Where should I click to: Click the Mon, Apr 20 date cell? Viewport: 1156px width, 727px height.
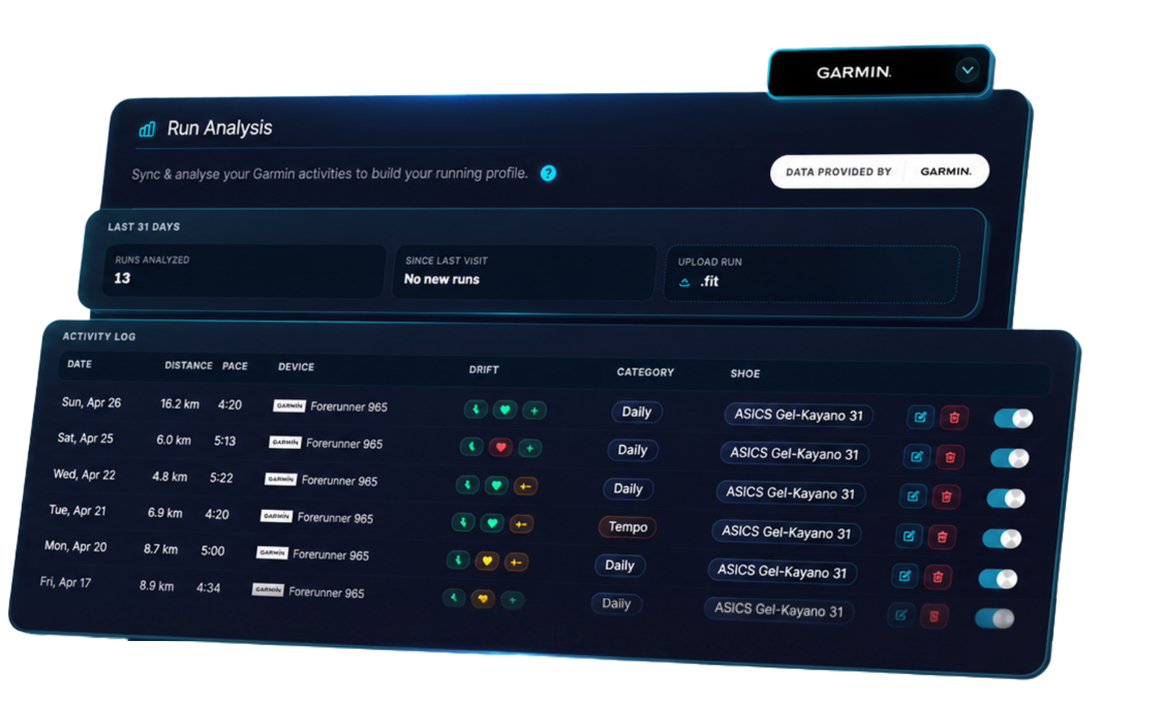75,546
